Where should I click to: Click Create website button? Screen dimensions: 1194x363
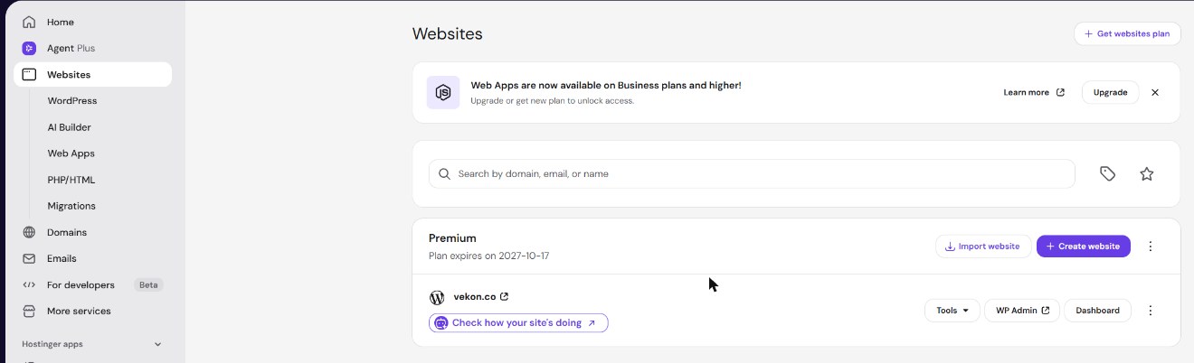tap(1084, 246)
